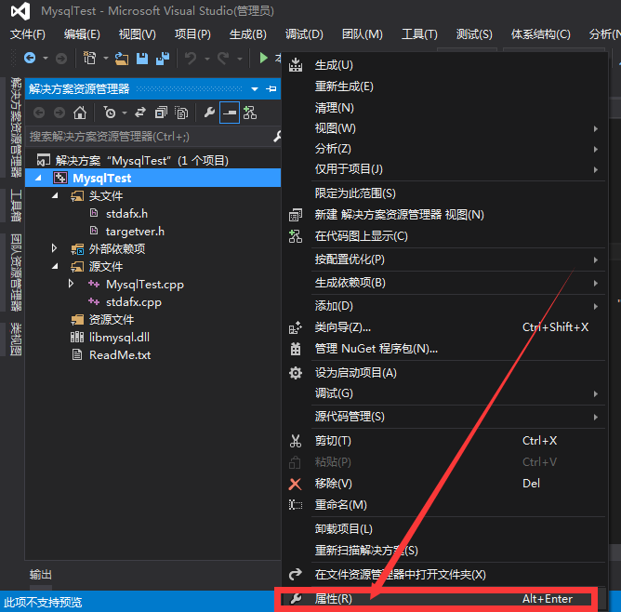Select stdafx.cpp in the tree
The width and height of the screenshot is (621, 612).
(x=134, y=302)
